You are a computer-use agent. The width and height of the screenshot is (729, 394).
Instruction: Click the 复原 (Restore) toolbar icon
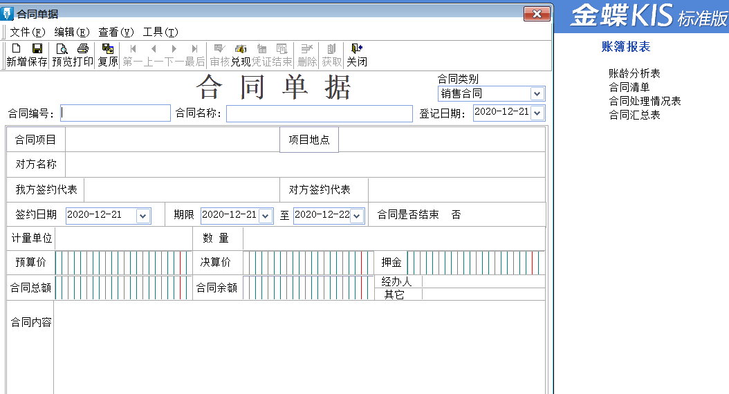point(108,55)
